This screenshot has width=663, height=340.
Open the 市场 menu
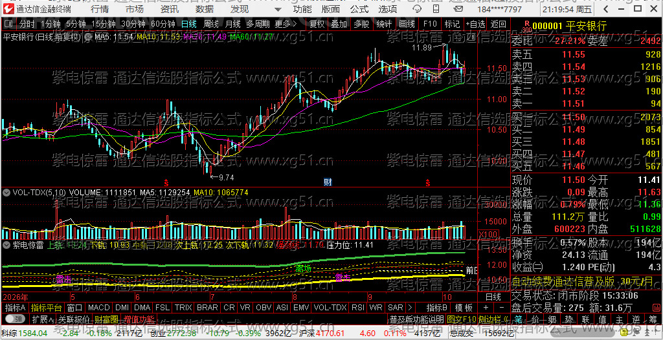134,9
